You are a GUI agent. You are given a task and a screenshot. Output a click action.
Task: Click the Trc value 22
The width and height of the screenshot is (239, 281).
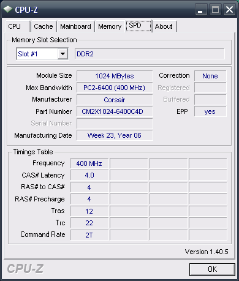[89, 223]
